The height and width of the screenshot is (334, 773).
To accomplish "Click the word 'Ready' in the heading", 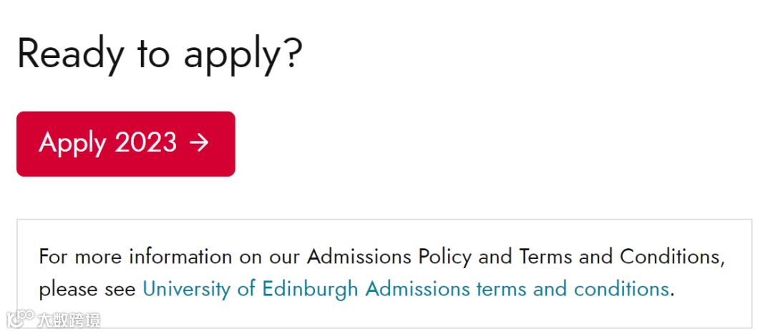I will tap(69, 53).
